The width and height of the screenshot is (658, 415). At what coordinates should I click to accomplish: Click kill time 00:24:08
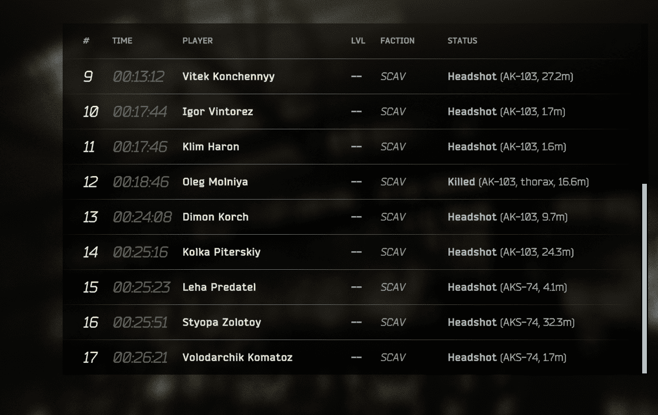142,217
